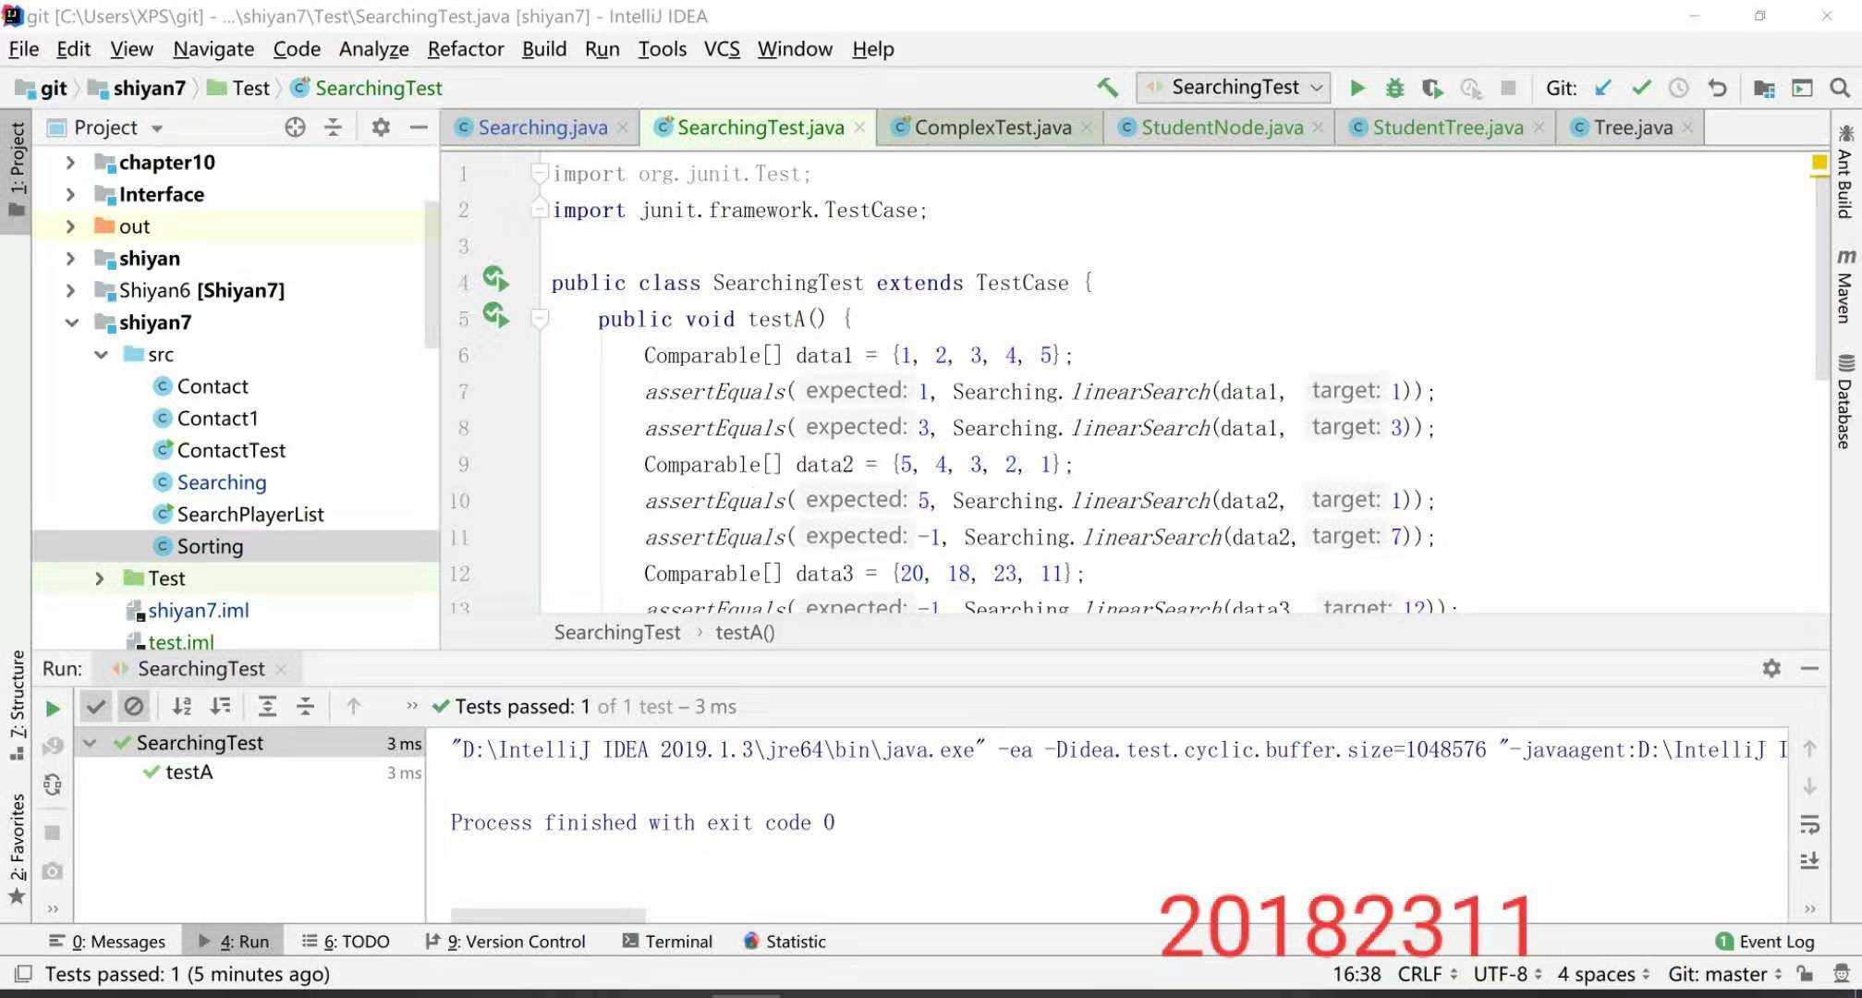Viewport: 1862px width, 998px height.
Task: Collapse the src folder
Action: coord(100,355)
